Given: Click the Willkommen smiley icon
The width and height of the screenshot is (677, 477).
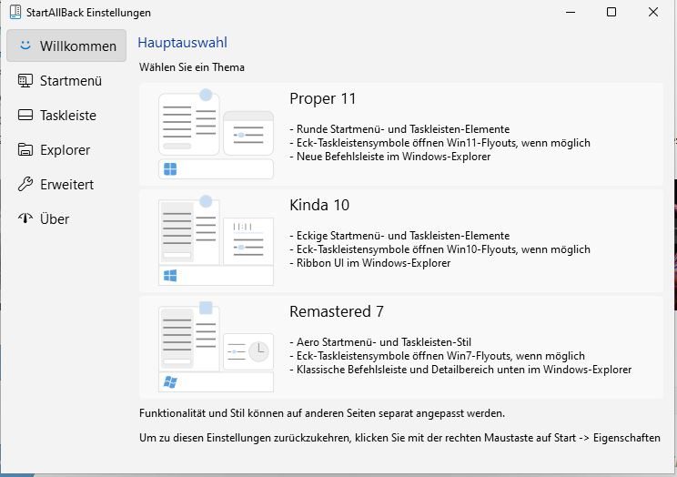Looking at the screenshot, I should coord(25,45).
